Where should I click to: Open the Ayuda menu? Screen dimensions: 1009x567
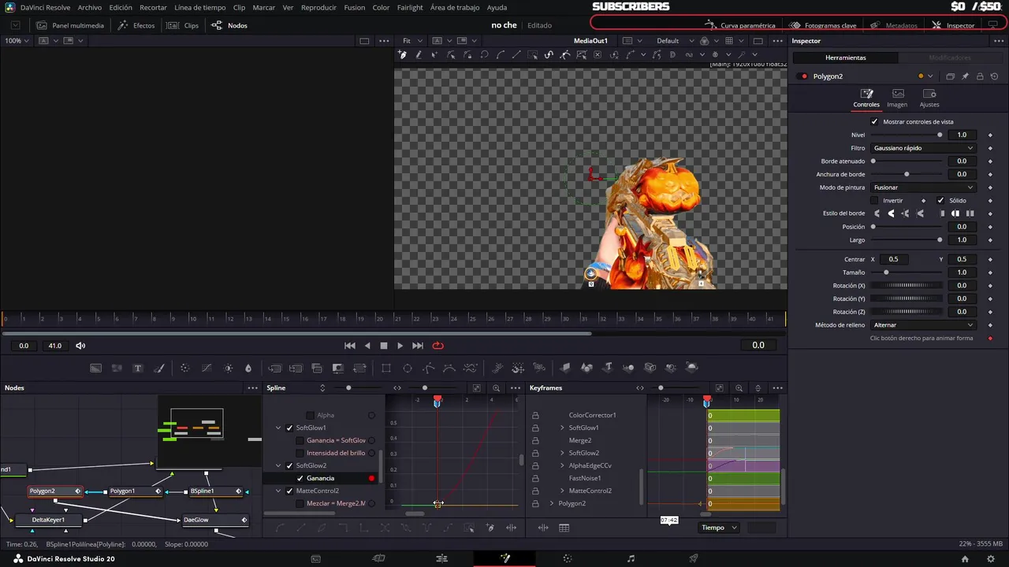pos(497,7)
